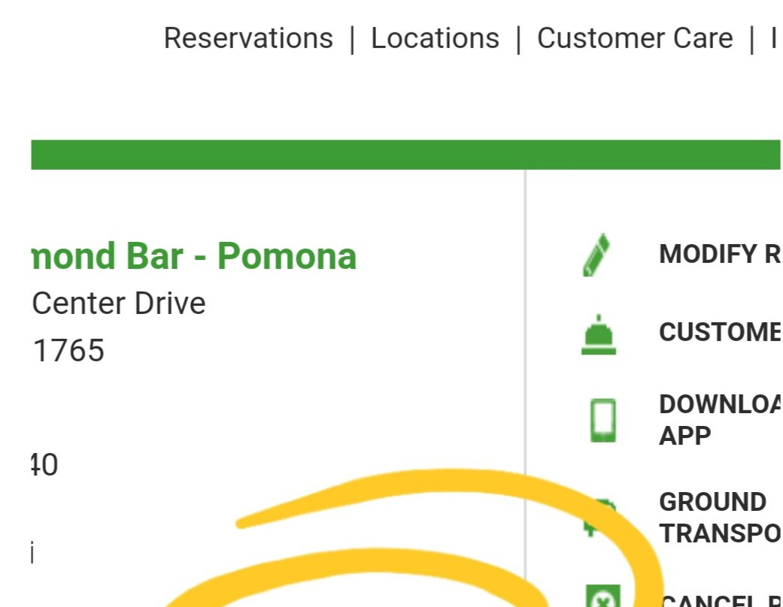Click the green header bar
783x607 pixels.
point(405,155)
